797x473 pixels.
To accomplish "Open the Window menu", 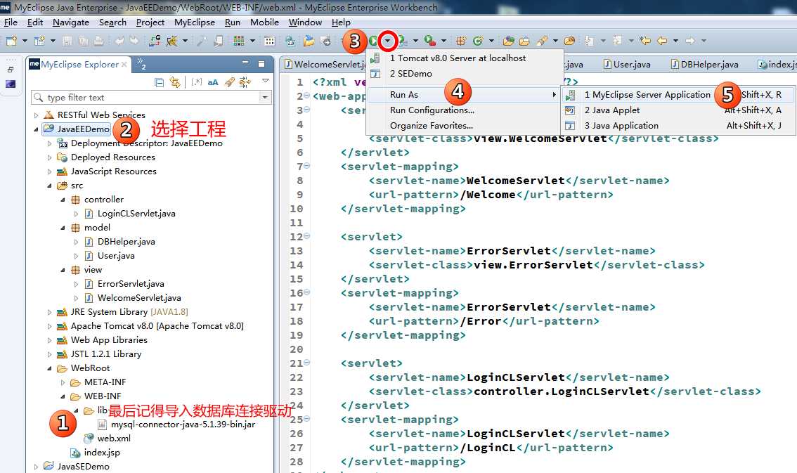I will (x=305, y=22).
